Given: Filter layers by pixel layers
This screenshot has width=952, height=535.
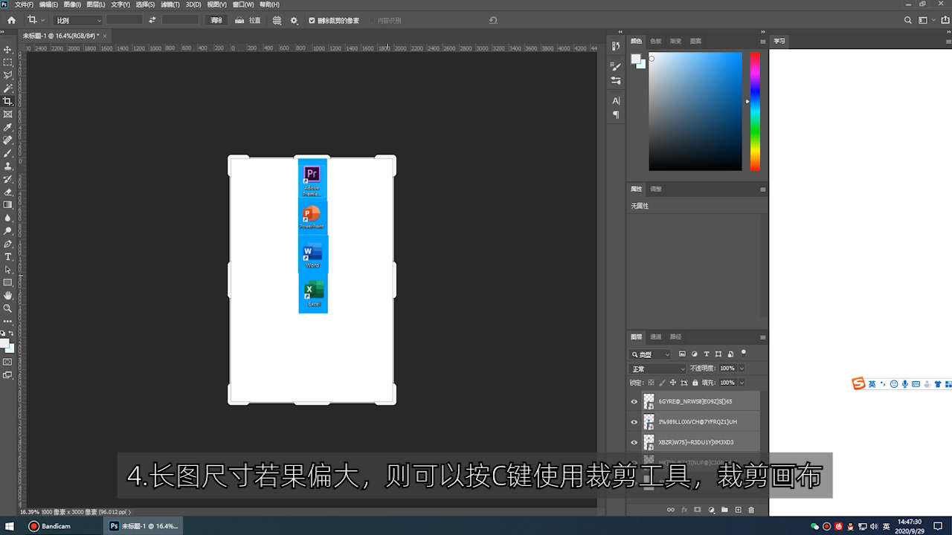Looking at the screenshot, I should point(682,354).
